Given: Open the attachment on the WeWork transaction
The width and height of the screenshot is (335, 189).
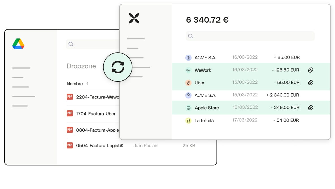Looking at the screenshot, I should coord(310,70).
